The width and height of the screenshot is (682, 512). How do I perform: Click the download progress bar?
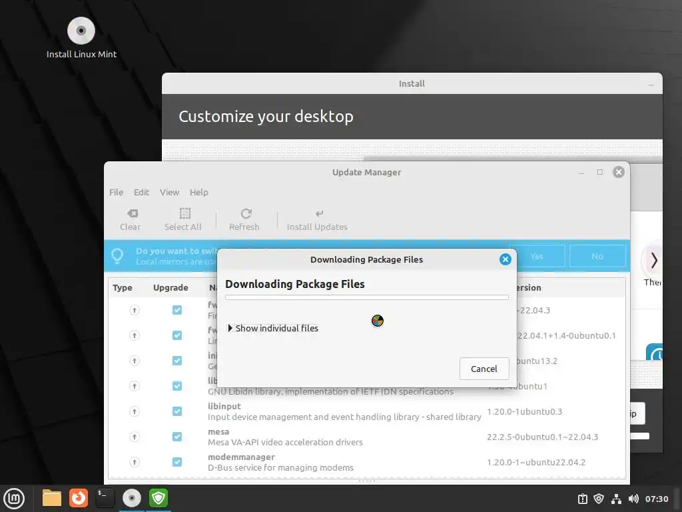pyautogui.click(x=367, y=297)
